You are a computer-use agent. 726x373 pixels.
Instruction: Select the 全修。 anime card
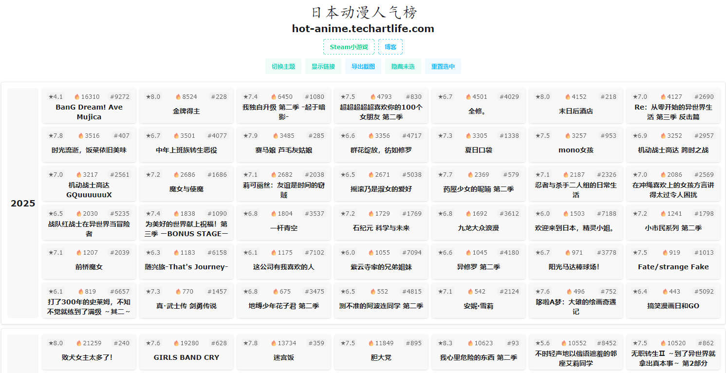pos(479,106)
